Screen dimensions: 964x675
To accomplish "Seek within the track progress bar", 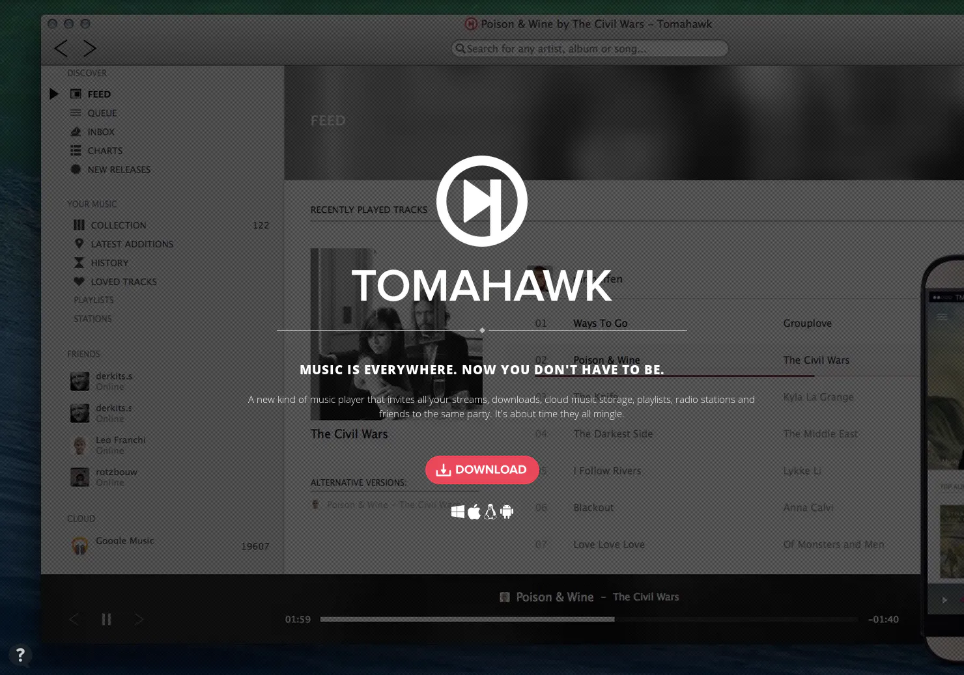I will click(x=589, y=620).
